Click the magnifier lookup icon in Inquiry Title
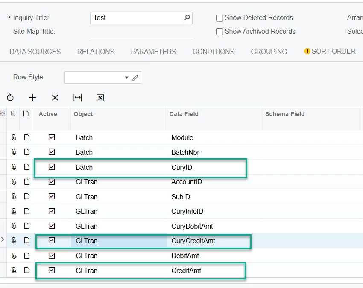 pos(187,18)
